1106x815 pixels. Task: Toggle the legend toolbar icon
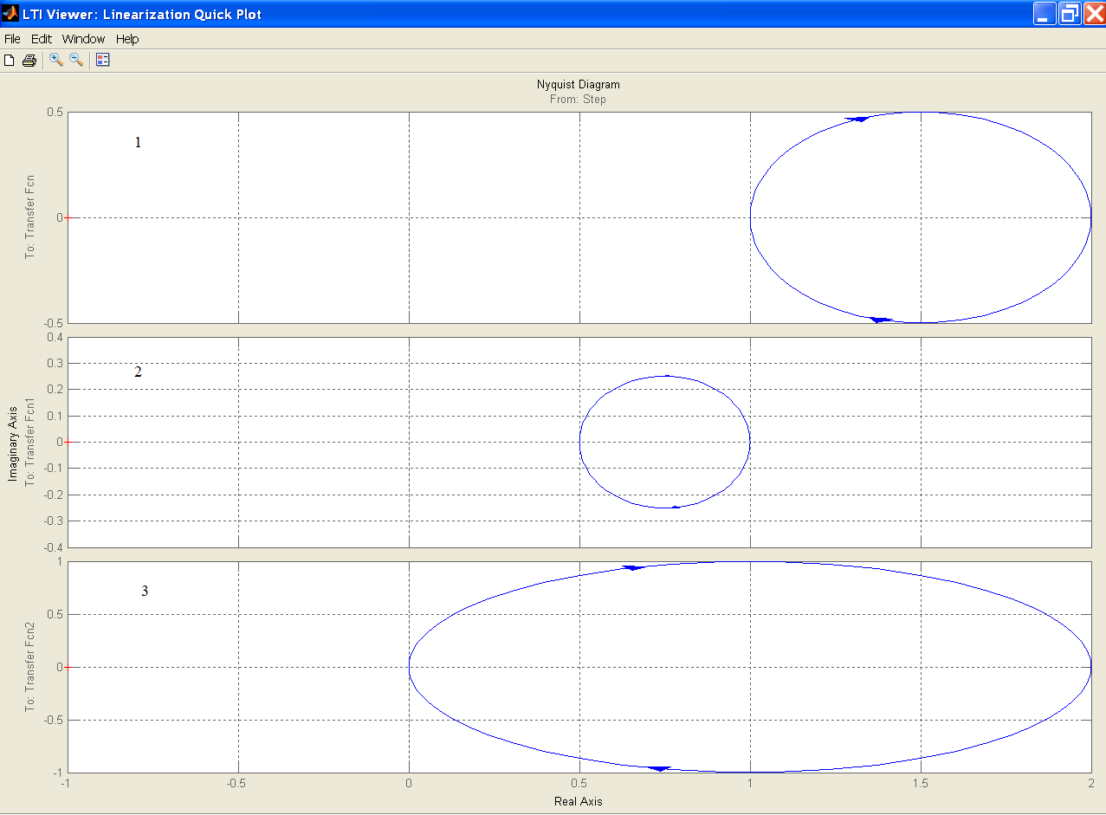point(103,60)
